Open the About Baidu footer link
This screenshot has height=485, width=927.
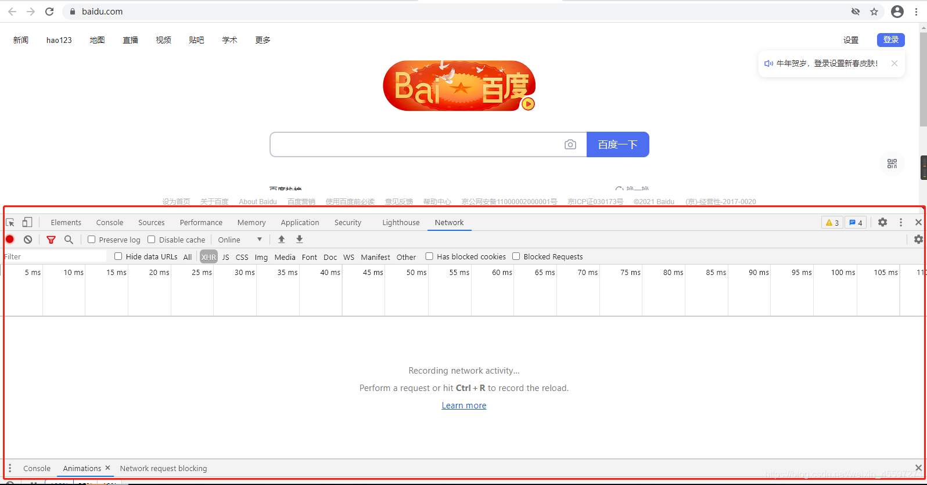tap(258, 202)
